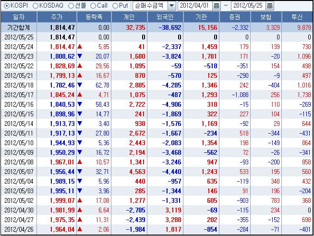Select the 기간합계 summary row label
Image resolution: width=314 pixels, height=236 pixels.
click(x=19, y=27)
